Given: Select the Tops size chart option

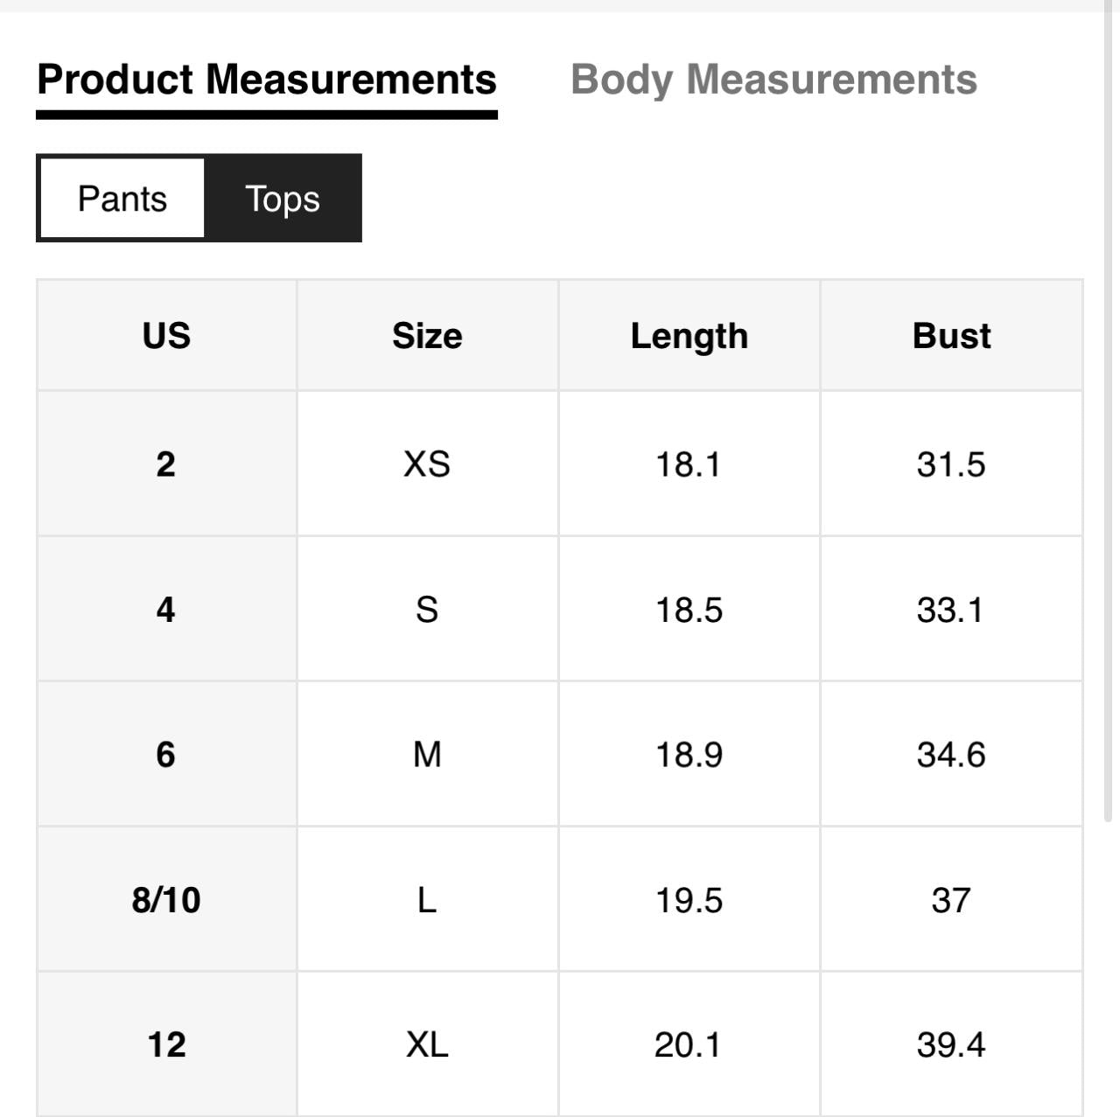Looking at the screenshot, I should pos(282,199).
